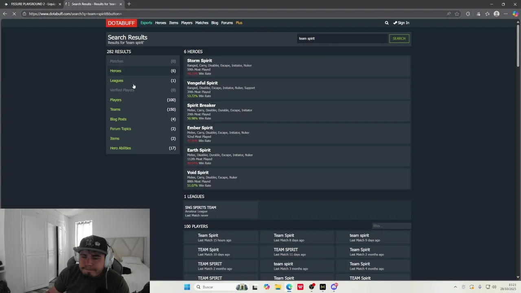This screenshot has width=521, height=293.
Task: Focus the 'team spirit' search field
Action: click(x=342, y=38)
